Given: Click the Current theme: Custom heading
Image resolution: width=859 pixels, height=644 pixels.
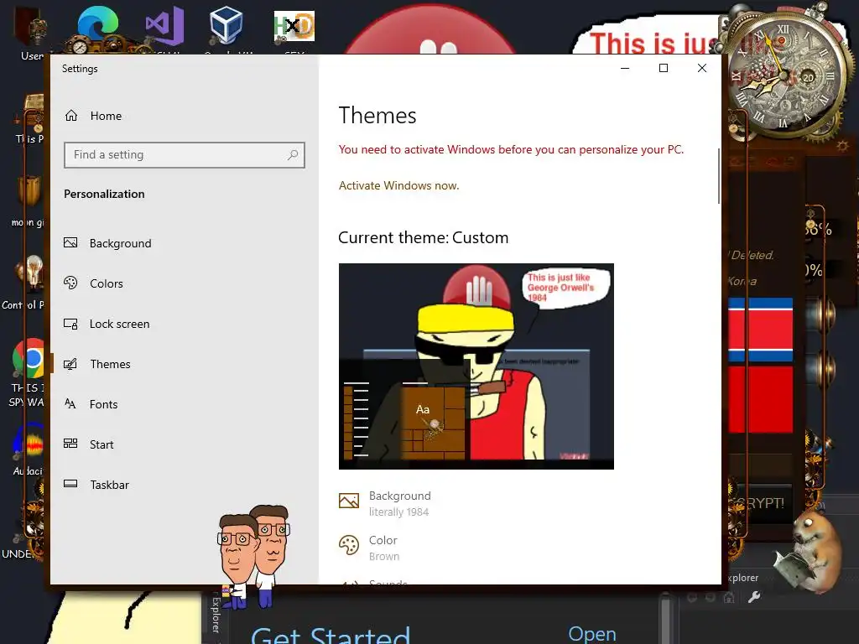Looking at the screenshot, I should pyautogui.click(x=423, y=237).
